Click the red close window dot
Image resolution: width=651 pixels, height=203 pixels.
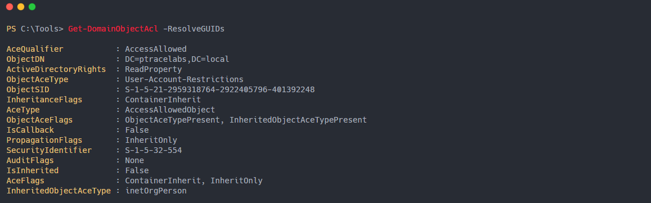(9, 7)
